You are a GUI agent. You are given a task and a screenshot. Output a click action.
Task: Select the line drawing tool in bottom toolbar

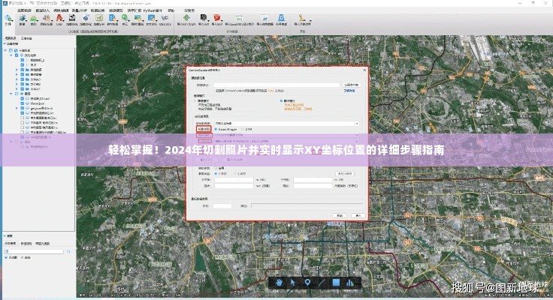pyautogui.click(x=322, y=283)
